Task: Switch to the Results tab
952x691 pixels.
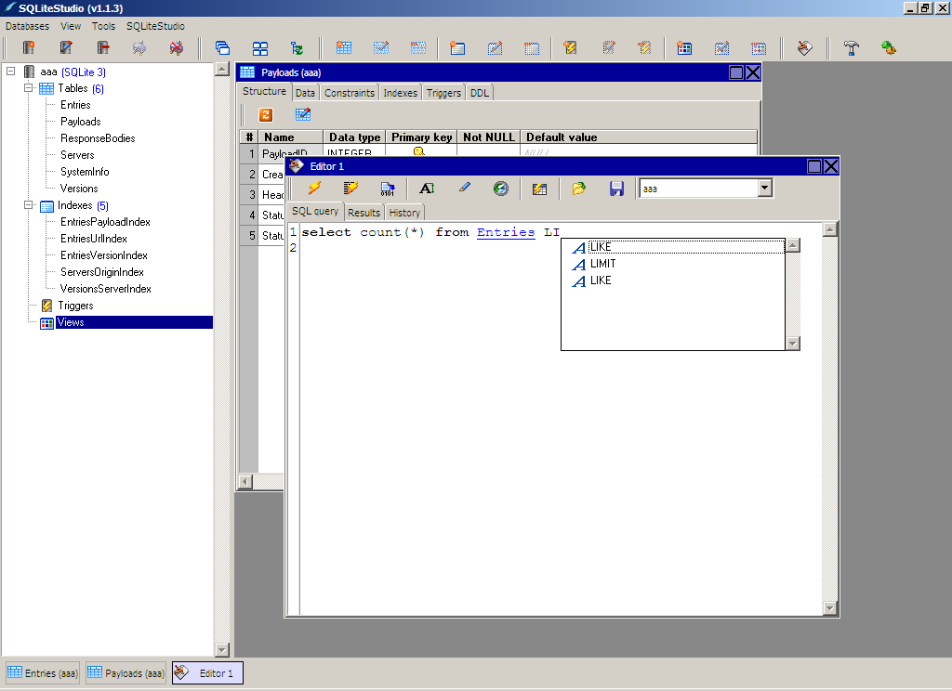Action: click(x=364, y=213)
